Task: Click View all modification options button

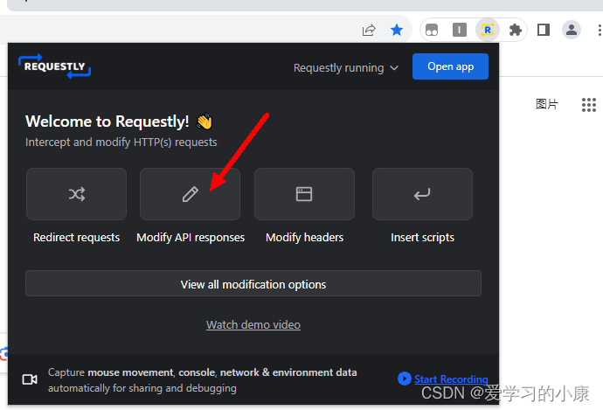Action: tap(253, 284)
